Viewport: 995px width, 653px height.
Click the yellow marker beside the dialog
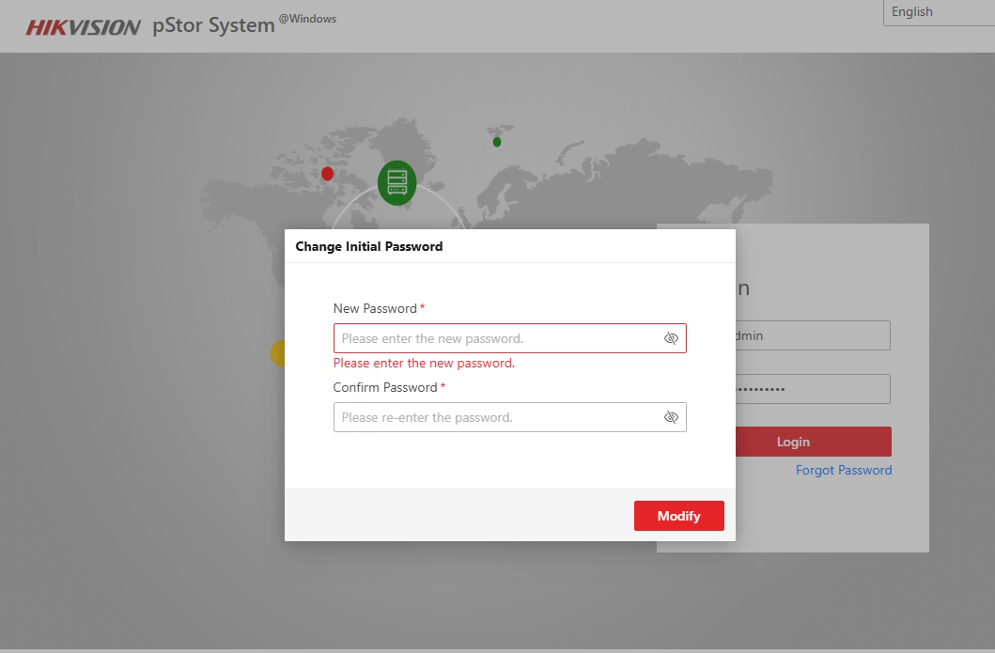(277, 352)
